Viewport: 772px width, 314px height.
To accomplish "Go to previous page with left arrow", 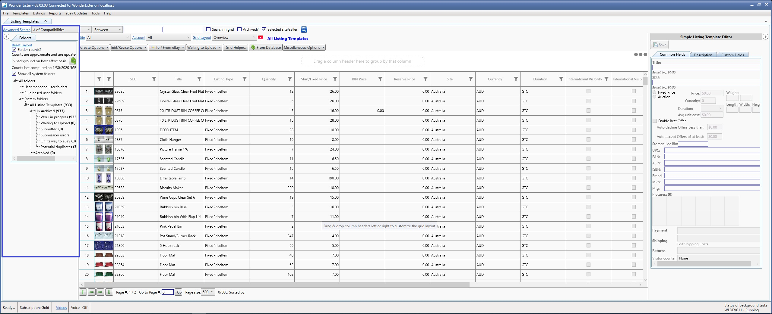I will pos(92,292).
